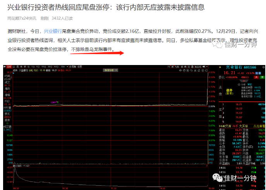Switch to the 15分 period tab
This screenshot has width=266, height=190.
pos(44,67)
